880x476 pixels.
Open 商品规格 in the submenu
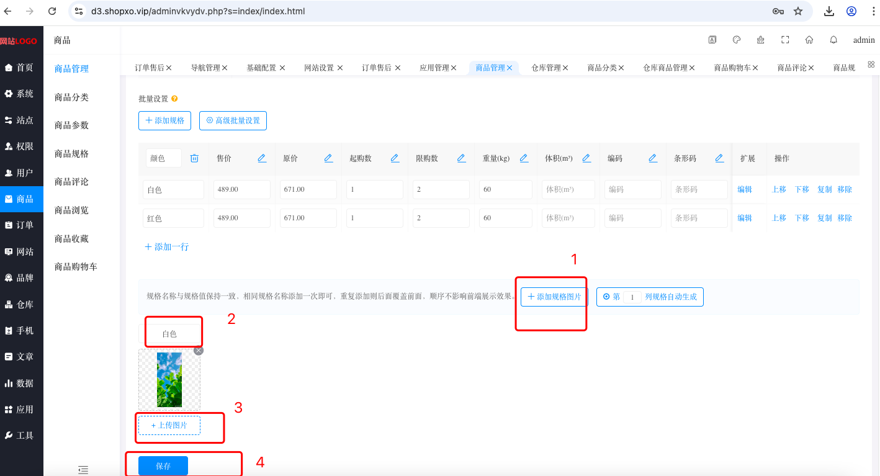tap(71, 153)
